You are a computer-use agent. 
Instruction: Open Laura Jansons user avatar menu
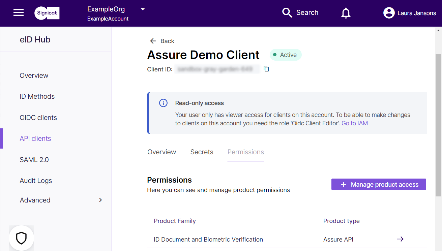pyautogui.click(x=389, y=13)
